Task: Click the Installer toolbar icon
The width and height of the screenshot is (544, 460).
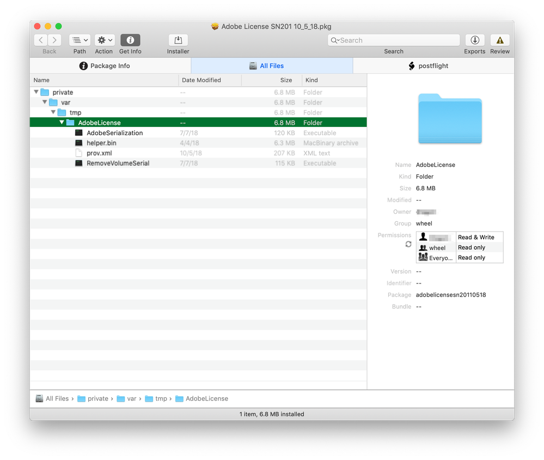Action: (x=178, y=40)
